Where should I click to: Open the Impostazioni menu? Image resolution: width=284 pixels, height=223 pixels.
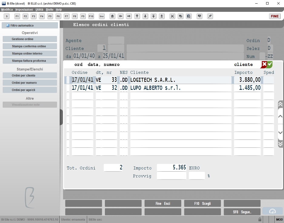pos(24,10)
